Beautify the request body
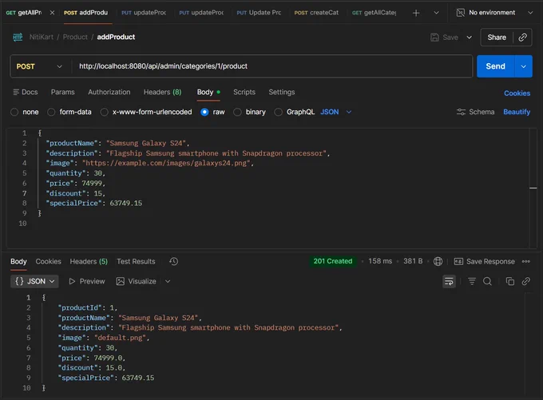 (517, 112)
